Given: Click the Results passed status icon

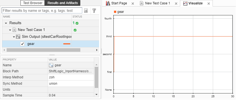Looking at the screenshot, I should coord(77,23).
